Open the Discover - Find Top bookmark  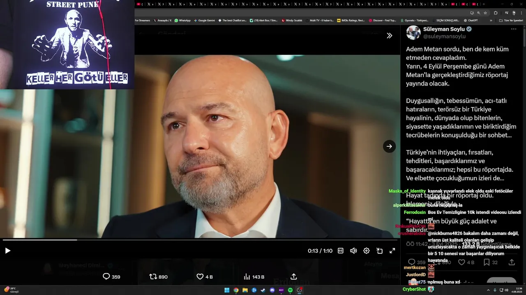[382, 20]
